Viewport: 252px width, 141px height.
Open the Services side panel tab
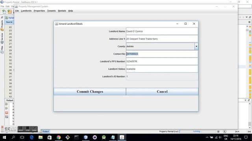2,38
